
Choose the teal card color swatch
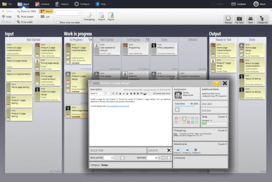point(193,122)
